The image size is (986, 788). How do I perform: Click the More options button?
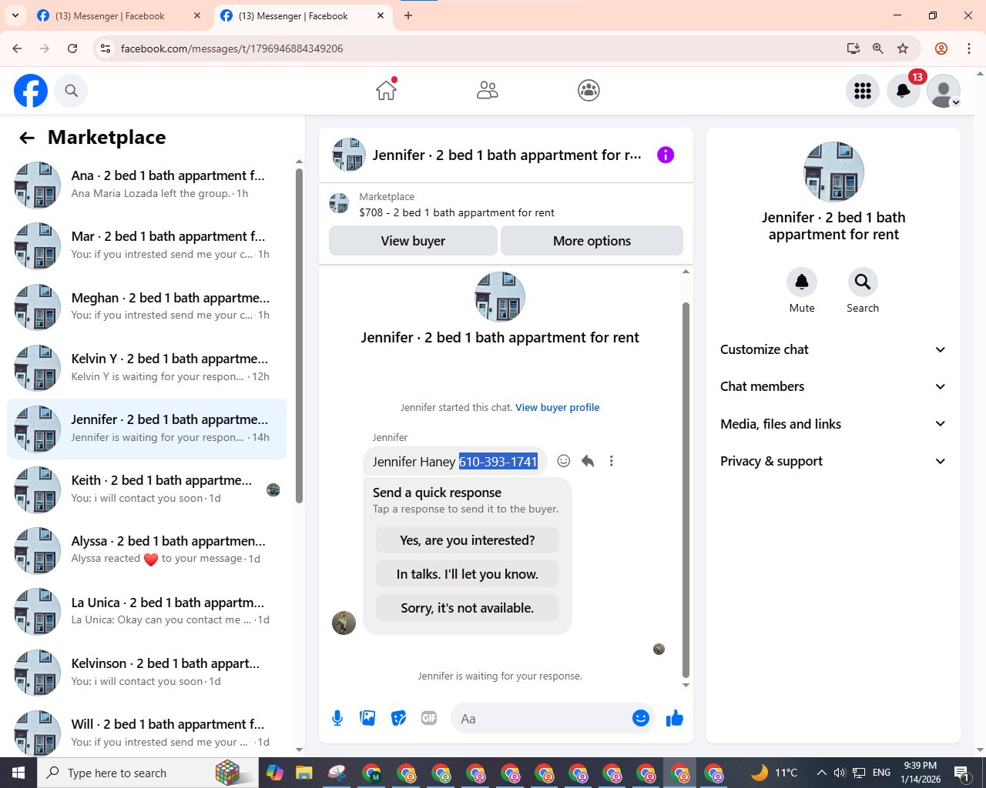(x=592, y=241)
